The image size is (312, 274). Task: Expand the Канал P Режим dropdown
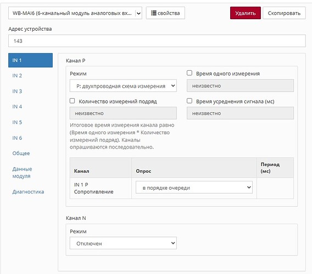click(123, 86)
